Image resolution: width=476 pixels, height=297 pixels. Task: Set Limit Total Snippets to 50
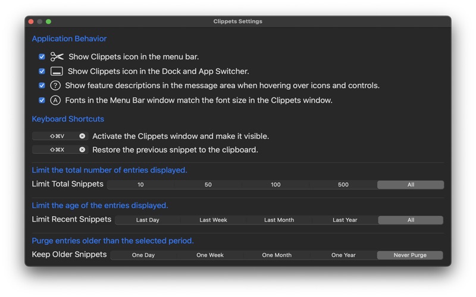click(x=208, y=185)
